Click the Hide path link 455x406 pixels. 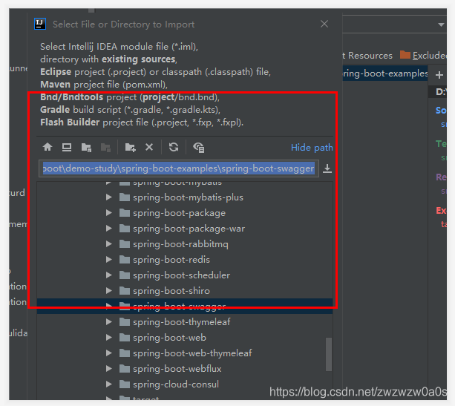pyautogui.click(x=312, y=148)
